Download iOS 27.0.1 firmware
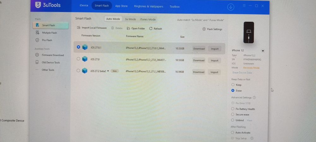Screen dimensions: 316x142 (199, 49)
